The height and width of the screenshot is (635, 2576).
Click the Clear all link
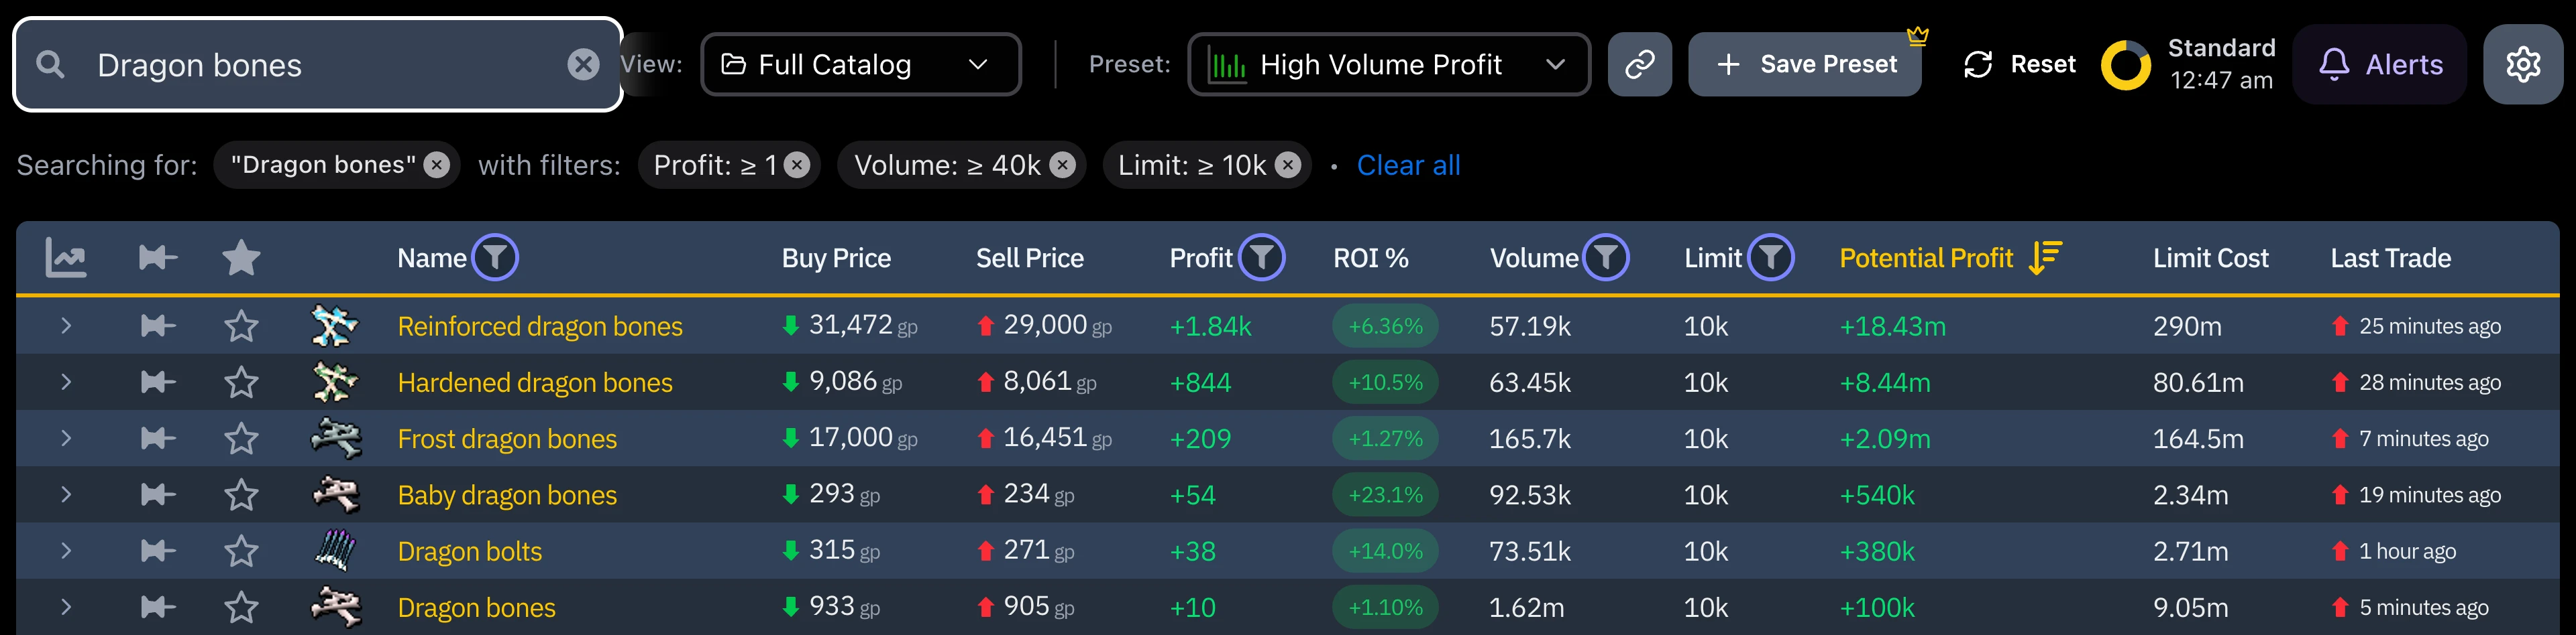(x=1408, y=165)
